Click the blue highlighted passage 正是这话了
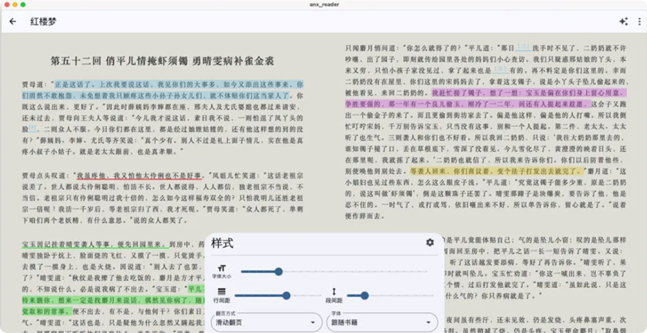This screenshot has height=333, width=647. 162,90
